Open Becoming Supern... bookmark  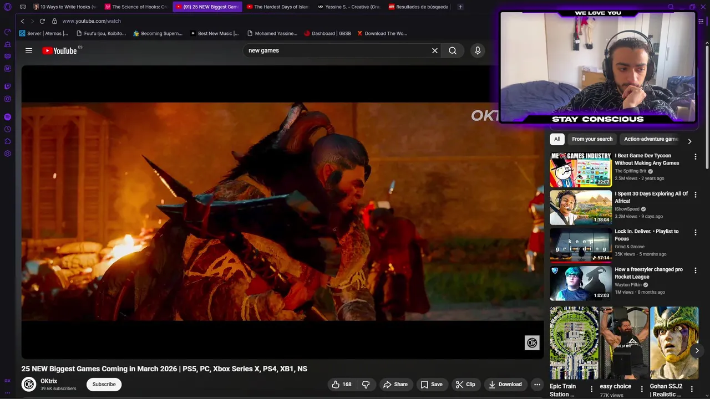point(158,33)
